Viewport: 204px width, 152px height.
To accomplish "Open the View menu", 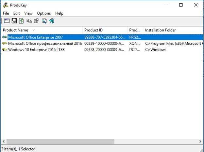I will [x=28, y=13].
